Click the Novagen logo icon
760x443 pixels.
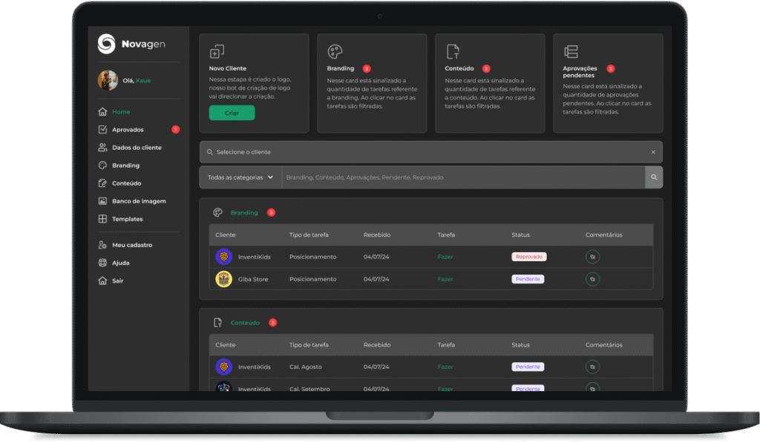107,45
